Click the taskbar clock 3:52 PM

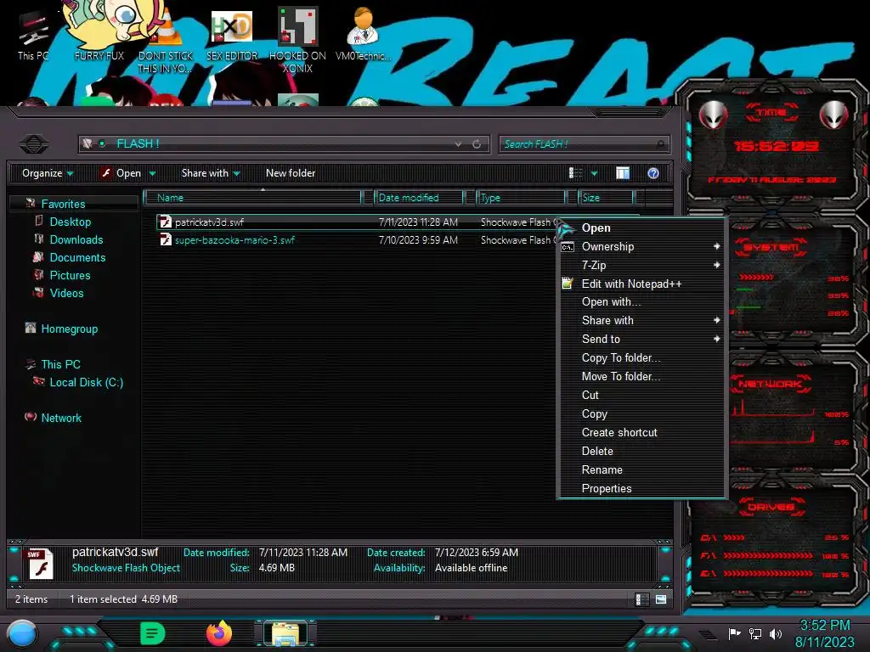pos(824,626)
